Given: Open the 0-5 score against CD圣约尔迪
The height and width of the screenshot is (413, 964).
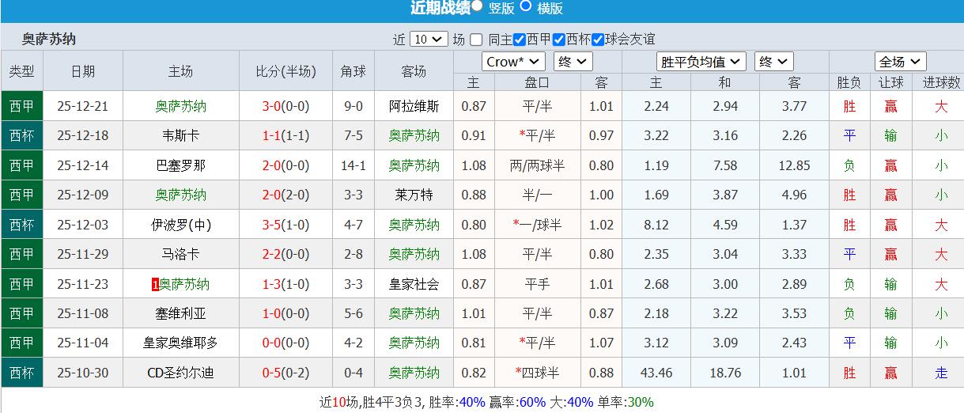Looking at the screenshot, I should [x=271, y=373].
